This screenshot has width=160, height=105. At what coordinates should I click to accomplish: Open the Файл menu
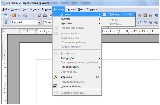click(6, 9)
